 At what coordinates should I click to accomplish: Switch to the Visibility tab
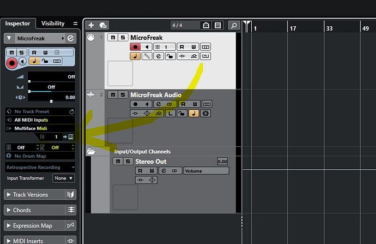tap(53, 23)
